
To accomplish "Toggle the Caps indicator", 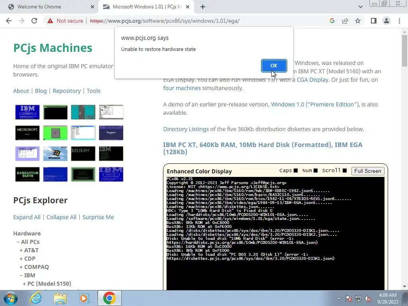I will click(295, 171).
